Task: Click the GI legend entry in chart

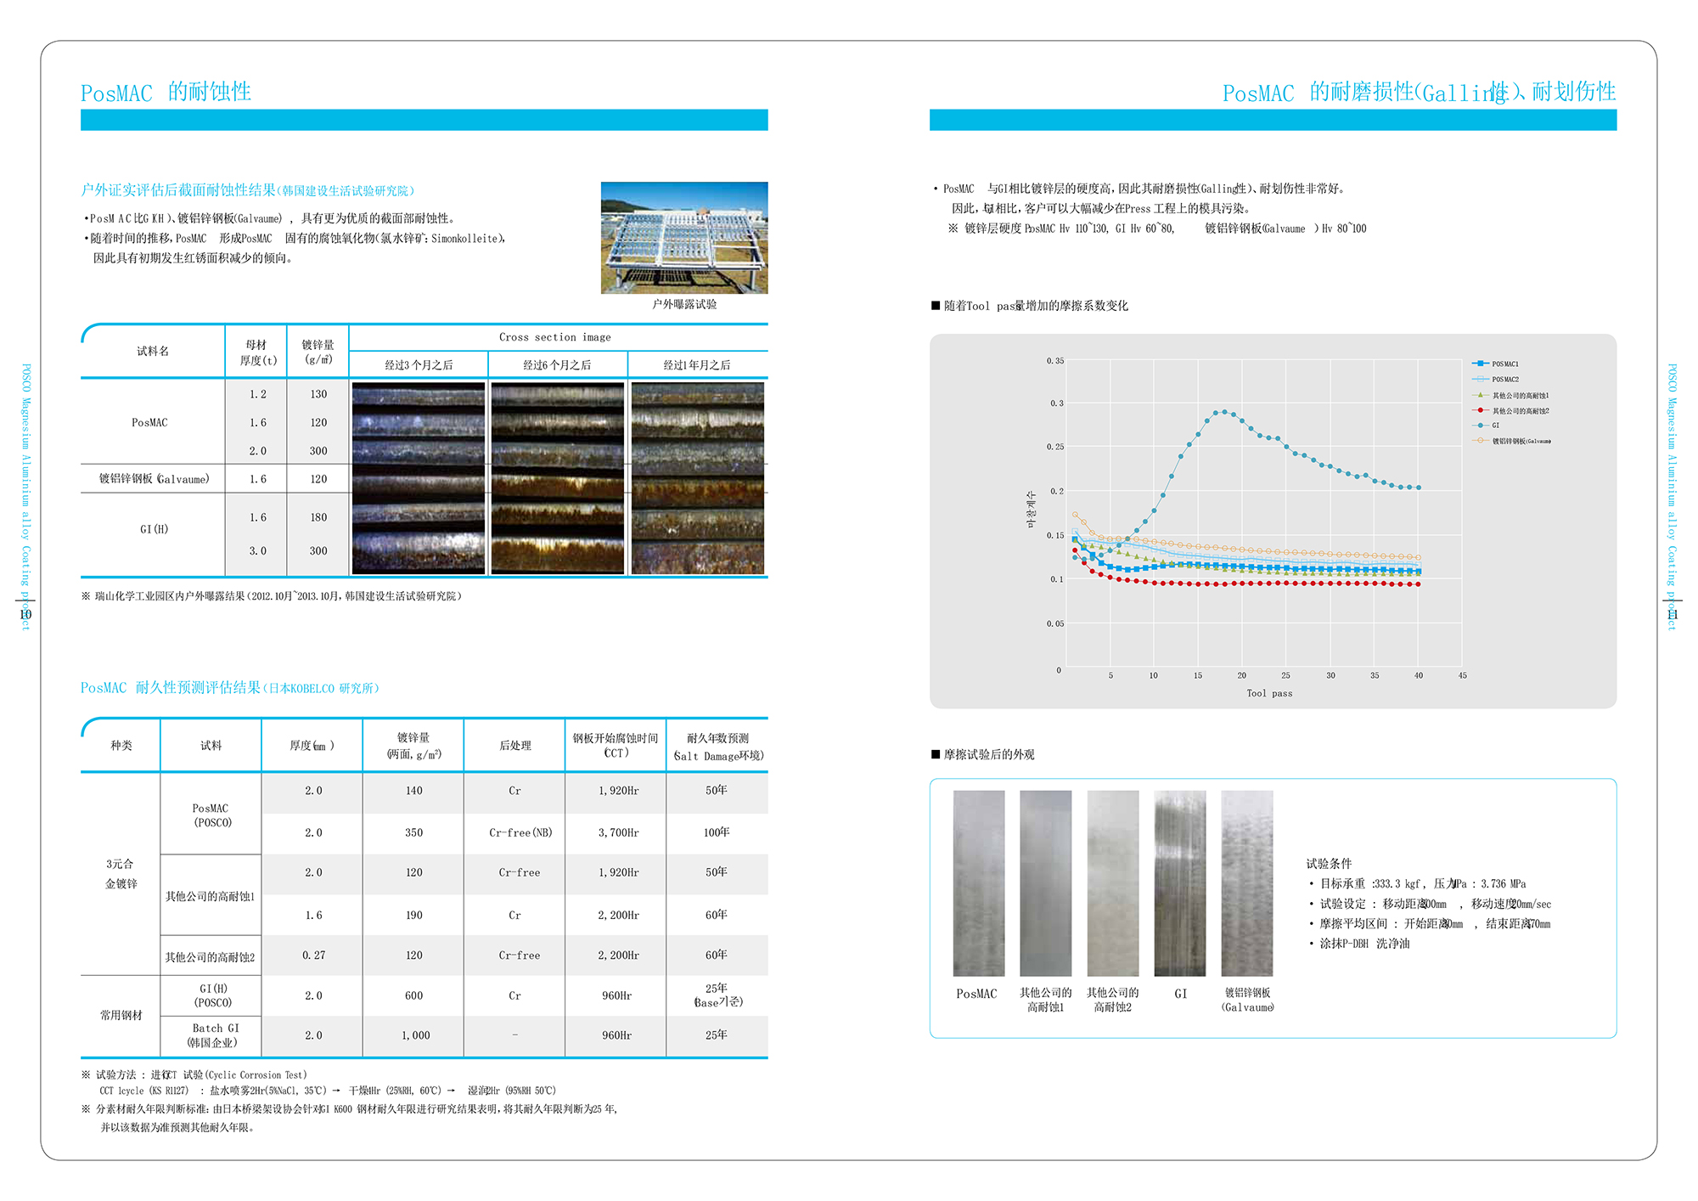Action: [x=1486, y=426]
